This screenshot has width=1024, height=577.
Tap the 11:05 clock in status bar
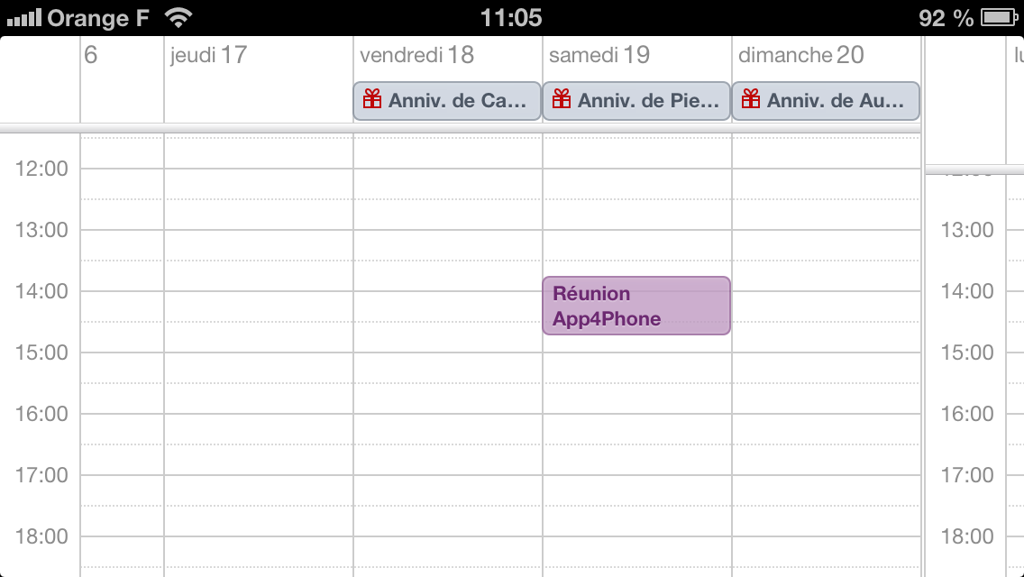(511, 17)
